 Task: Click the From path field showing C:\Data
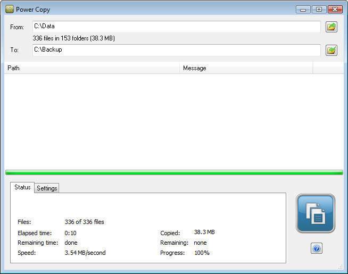(177, 27)
